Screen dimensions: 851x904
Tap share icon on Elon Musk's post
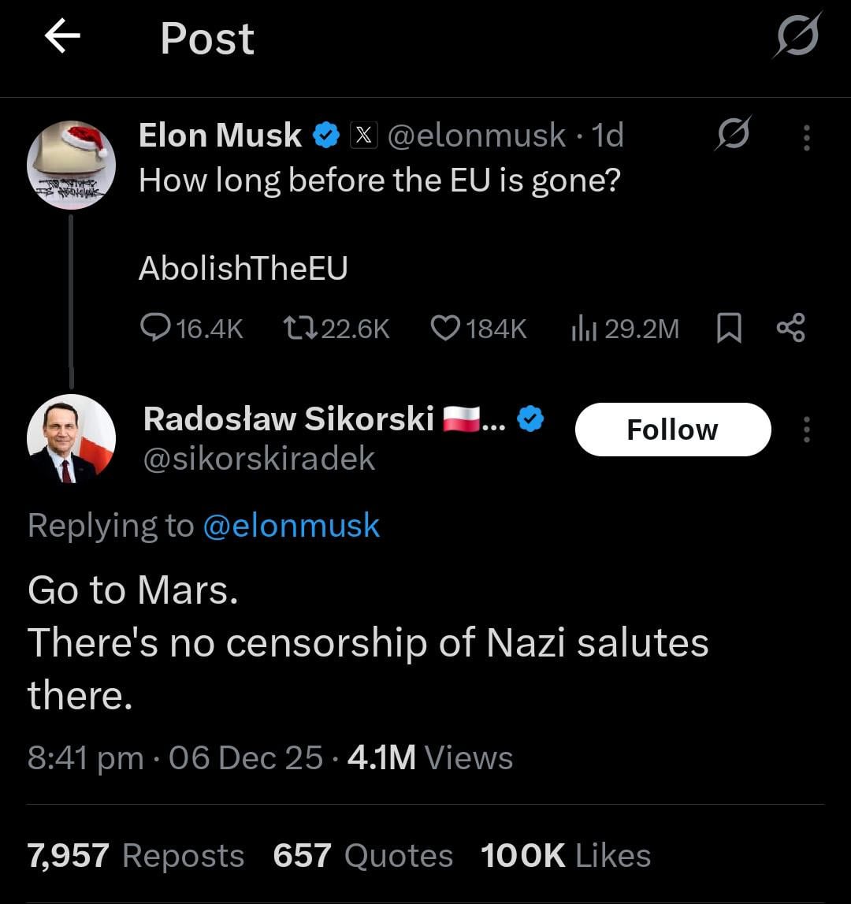pos(790,328)
